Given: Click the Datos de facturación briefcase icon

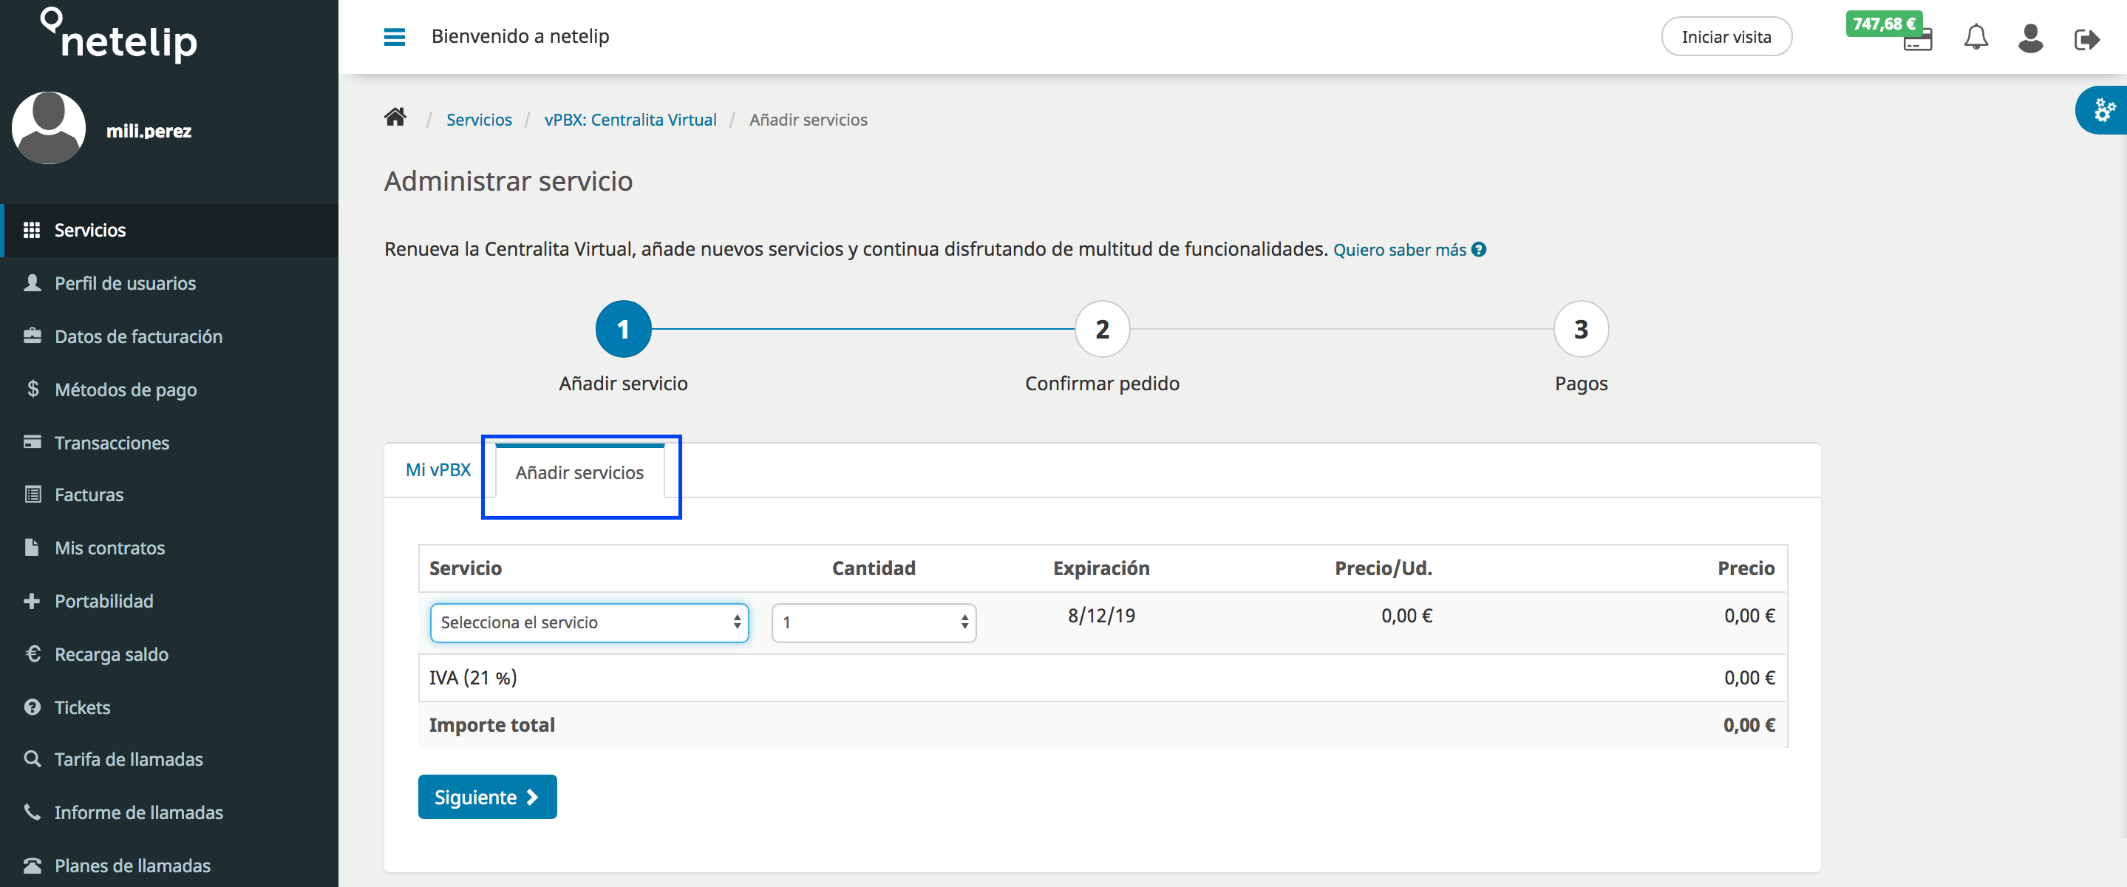Looking at the screenshot, I should click(x=33, y=336).
